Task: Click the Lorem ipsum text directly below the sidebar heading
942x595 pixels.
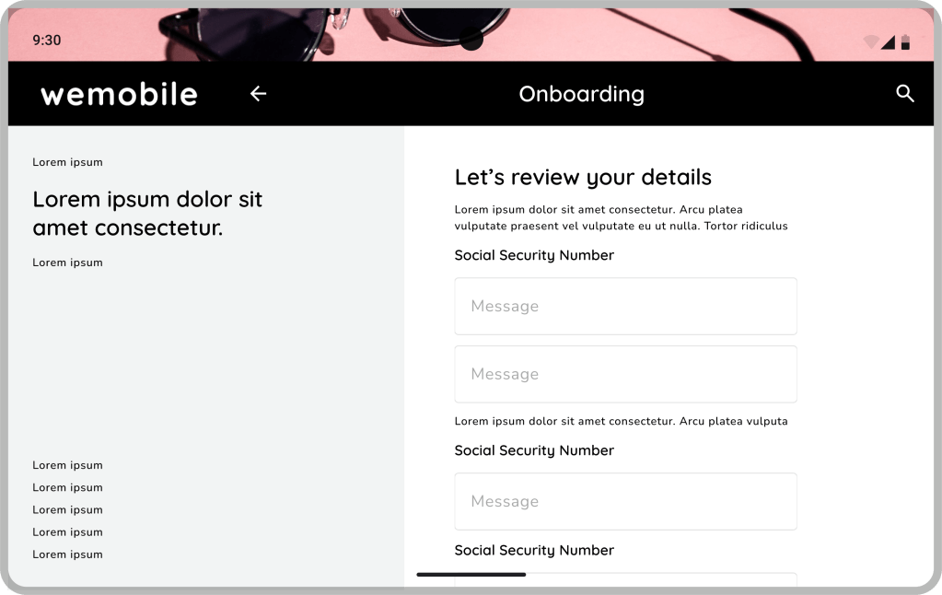Action: click(67, 262)
